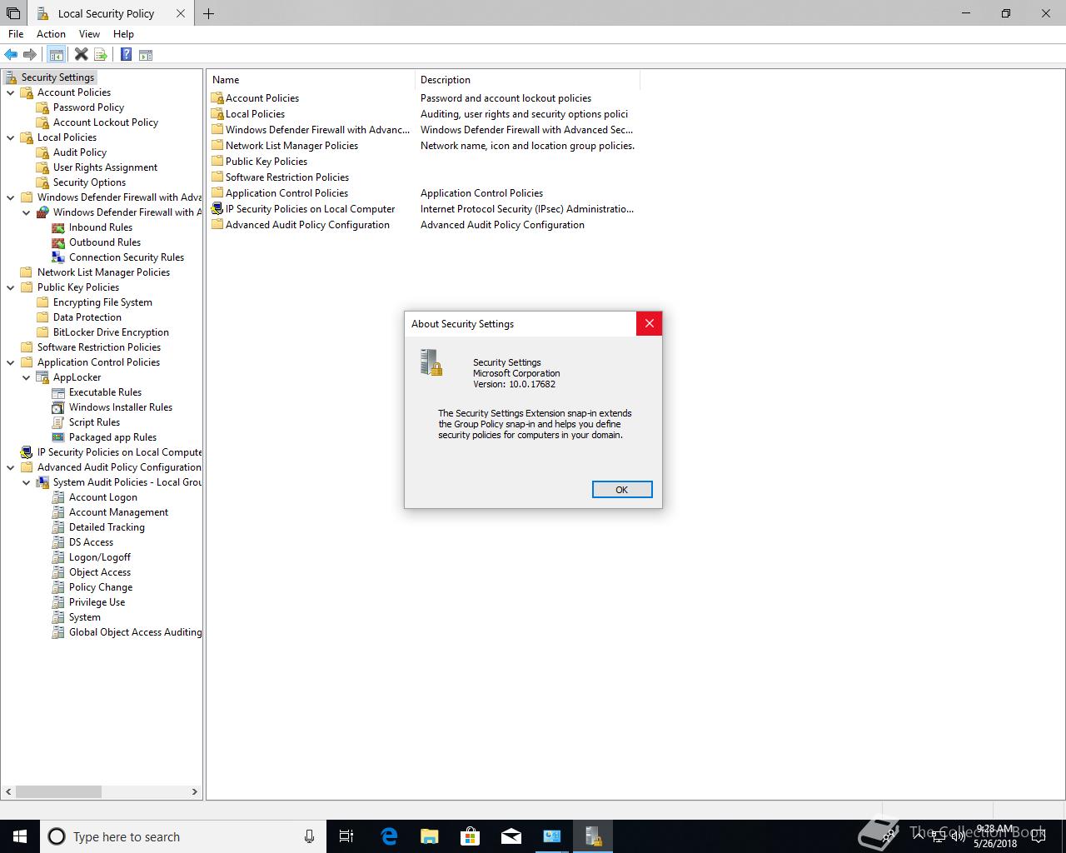This screenshot has height=853, width=1066.
Task: Select Global Object Access Auditing icon
Action: [x=58, y=632]
